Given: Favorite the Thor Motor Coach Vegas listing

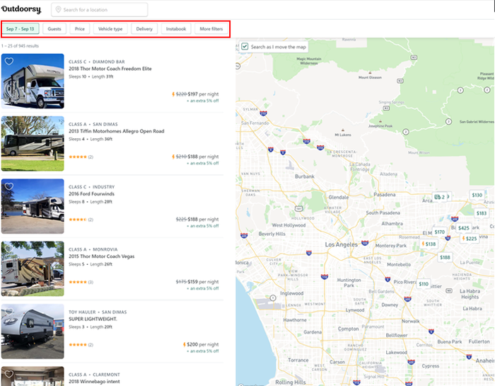Looking at the screenshot, I should point(8,249).
